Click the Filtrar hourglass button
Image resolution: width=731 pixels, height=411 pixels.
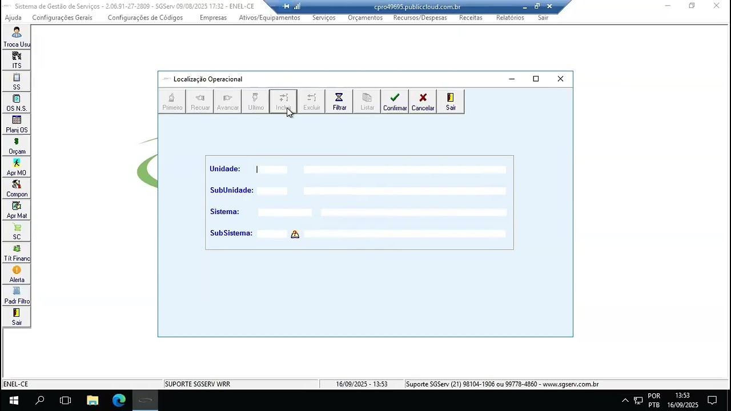click(339, 102)
